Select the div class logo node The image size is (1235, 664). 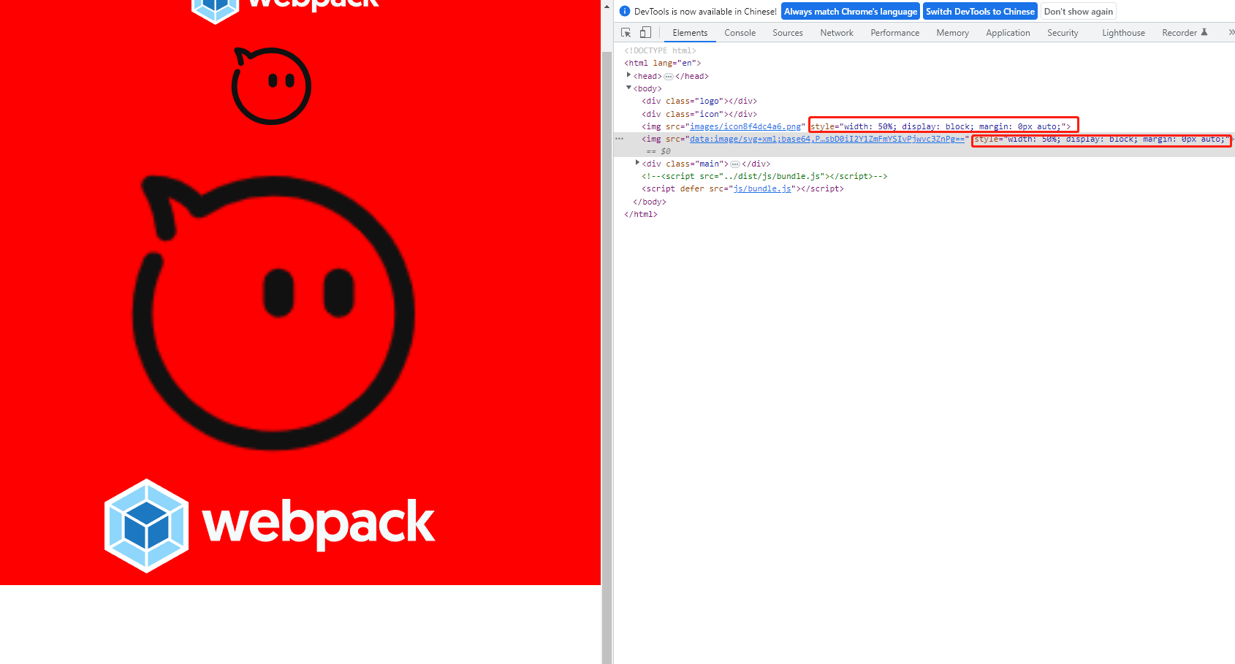click(x=699, y=101)
